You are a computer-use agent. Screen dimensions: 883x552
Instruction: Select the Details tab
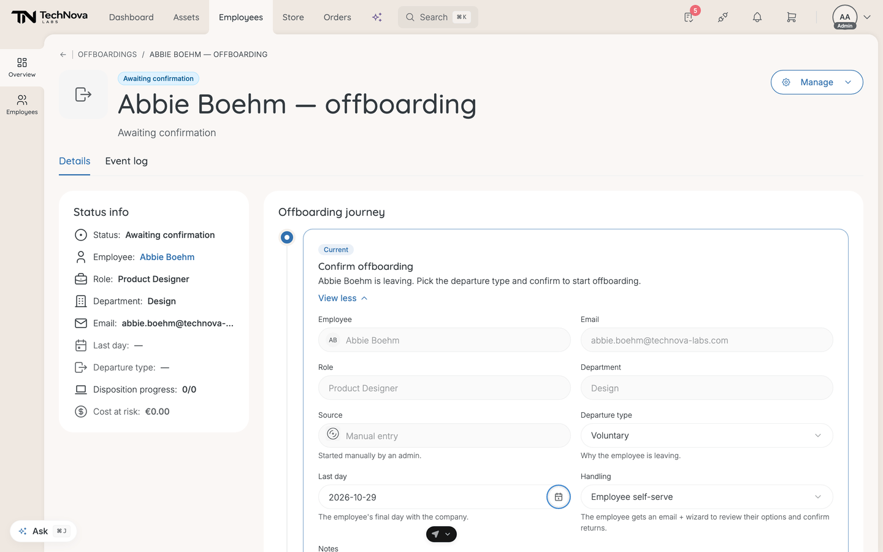pos(75,161)
